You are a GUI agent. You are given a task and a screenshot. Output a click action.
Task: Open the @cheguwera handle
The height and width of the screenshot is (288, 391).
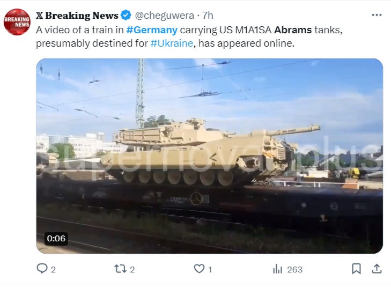[x=164, y=16]
